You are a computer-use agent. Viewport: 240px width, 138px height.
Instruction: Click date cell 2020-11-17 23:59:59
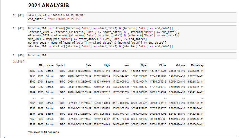[x=79, y=76]
